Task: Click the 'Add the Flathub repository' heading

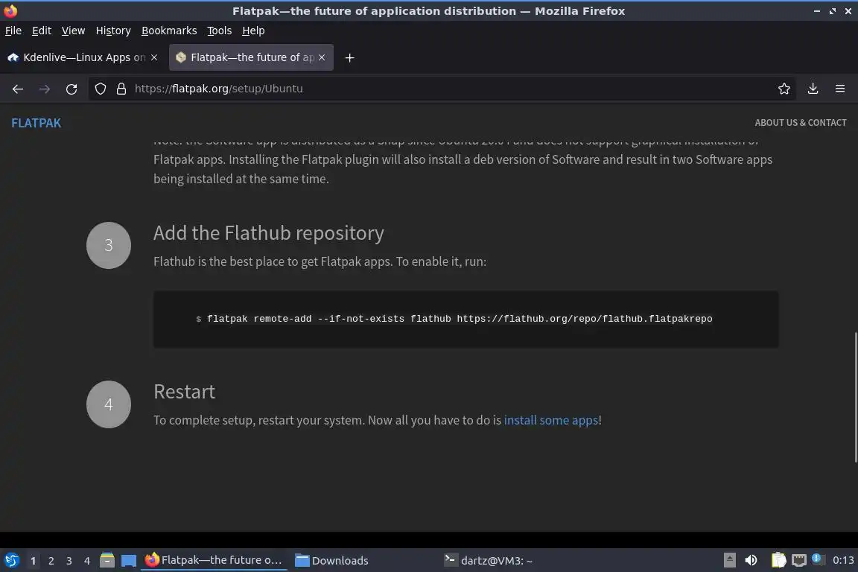Action: coord(269,233)
